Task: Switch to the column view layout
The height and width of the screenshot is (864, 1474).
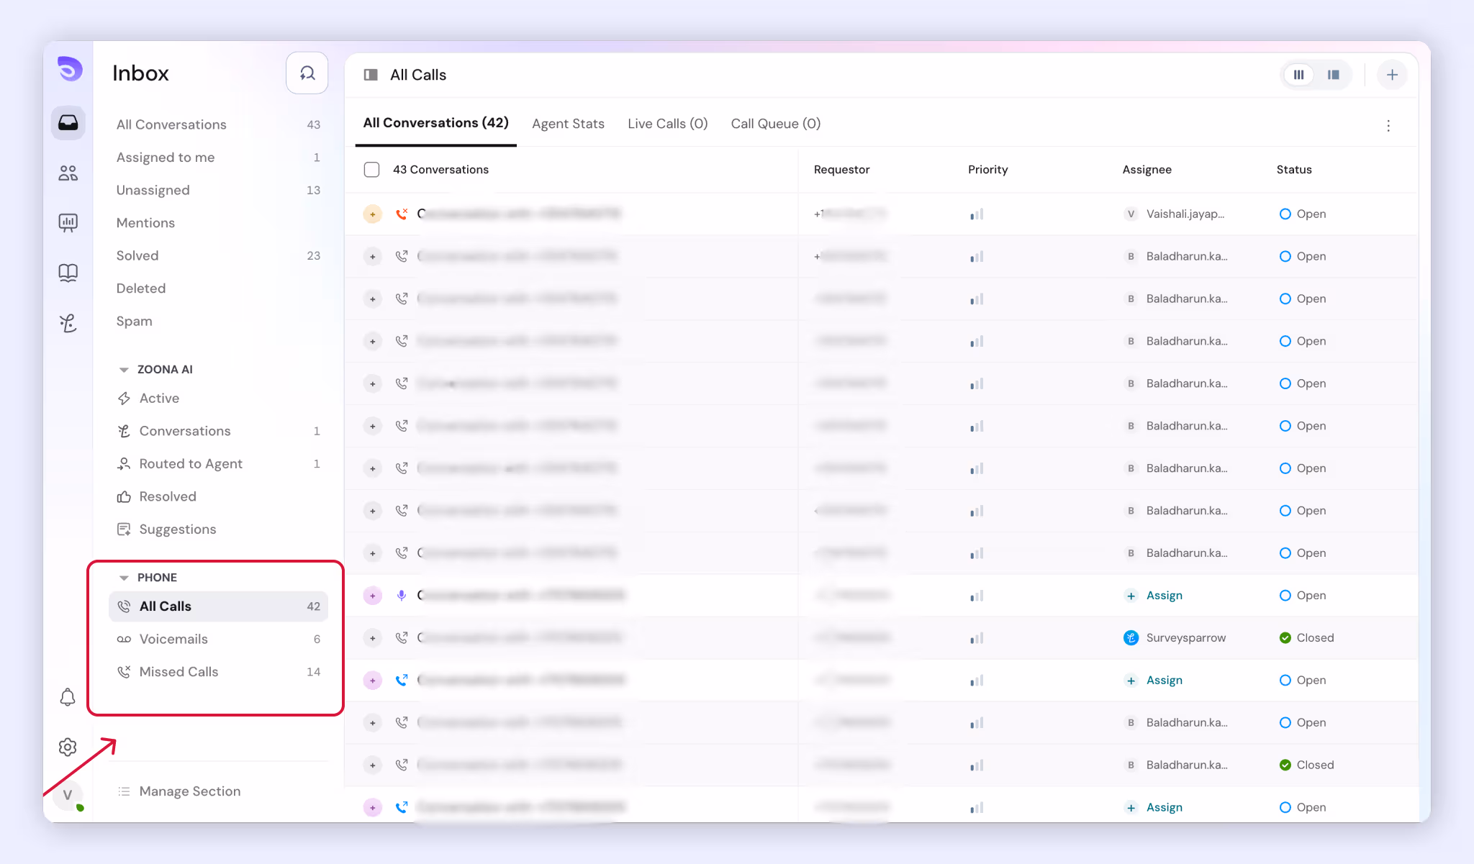Action: (x=1299, y=75)
